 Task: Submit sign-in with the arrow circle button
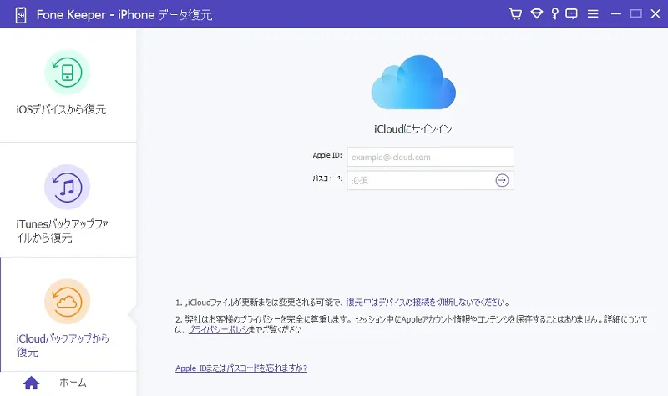(502, 180)
